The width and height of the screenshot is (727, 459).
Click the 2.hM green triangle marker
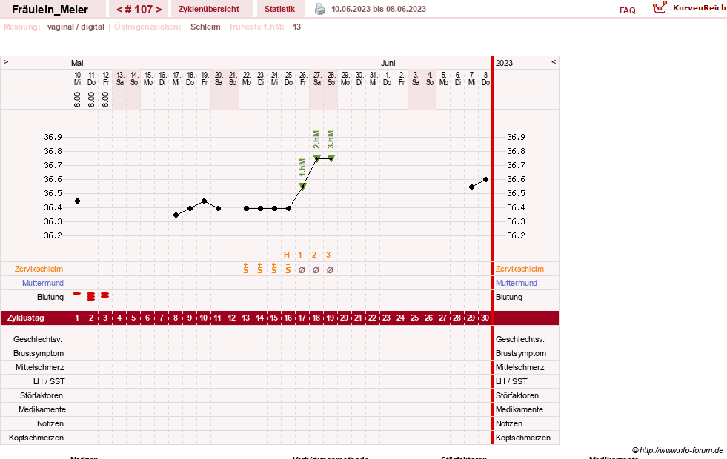tap(316, 158)
